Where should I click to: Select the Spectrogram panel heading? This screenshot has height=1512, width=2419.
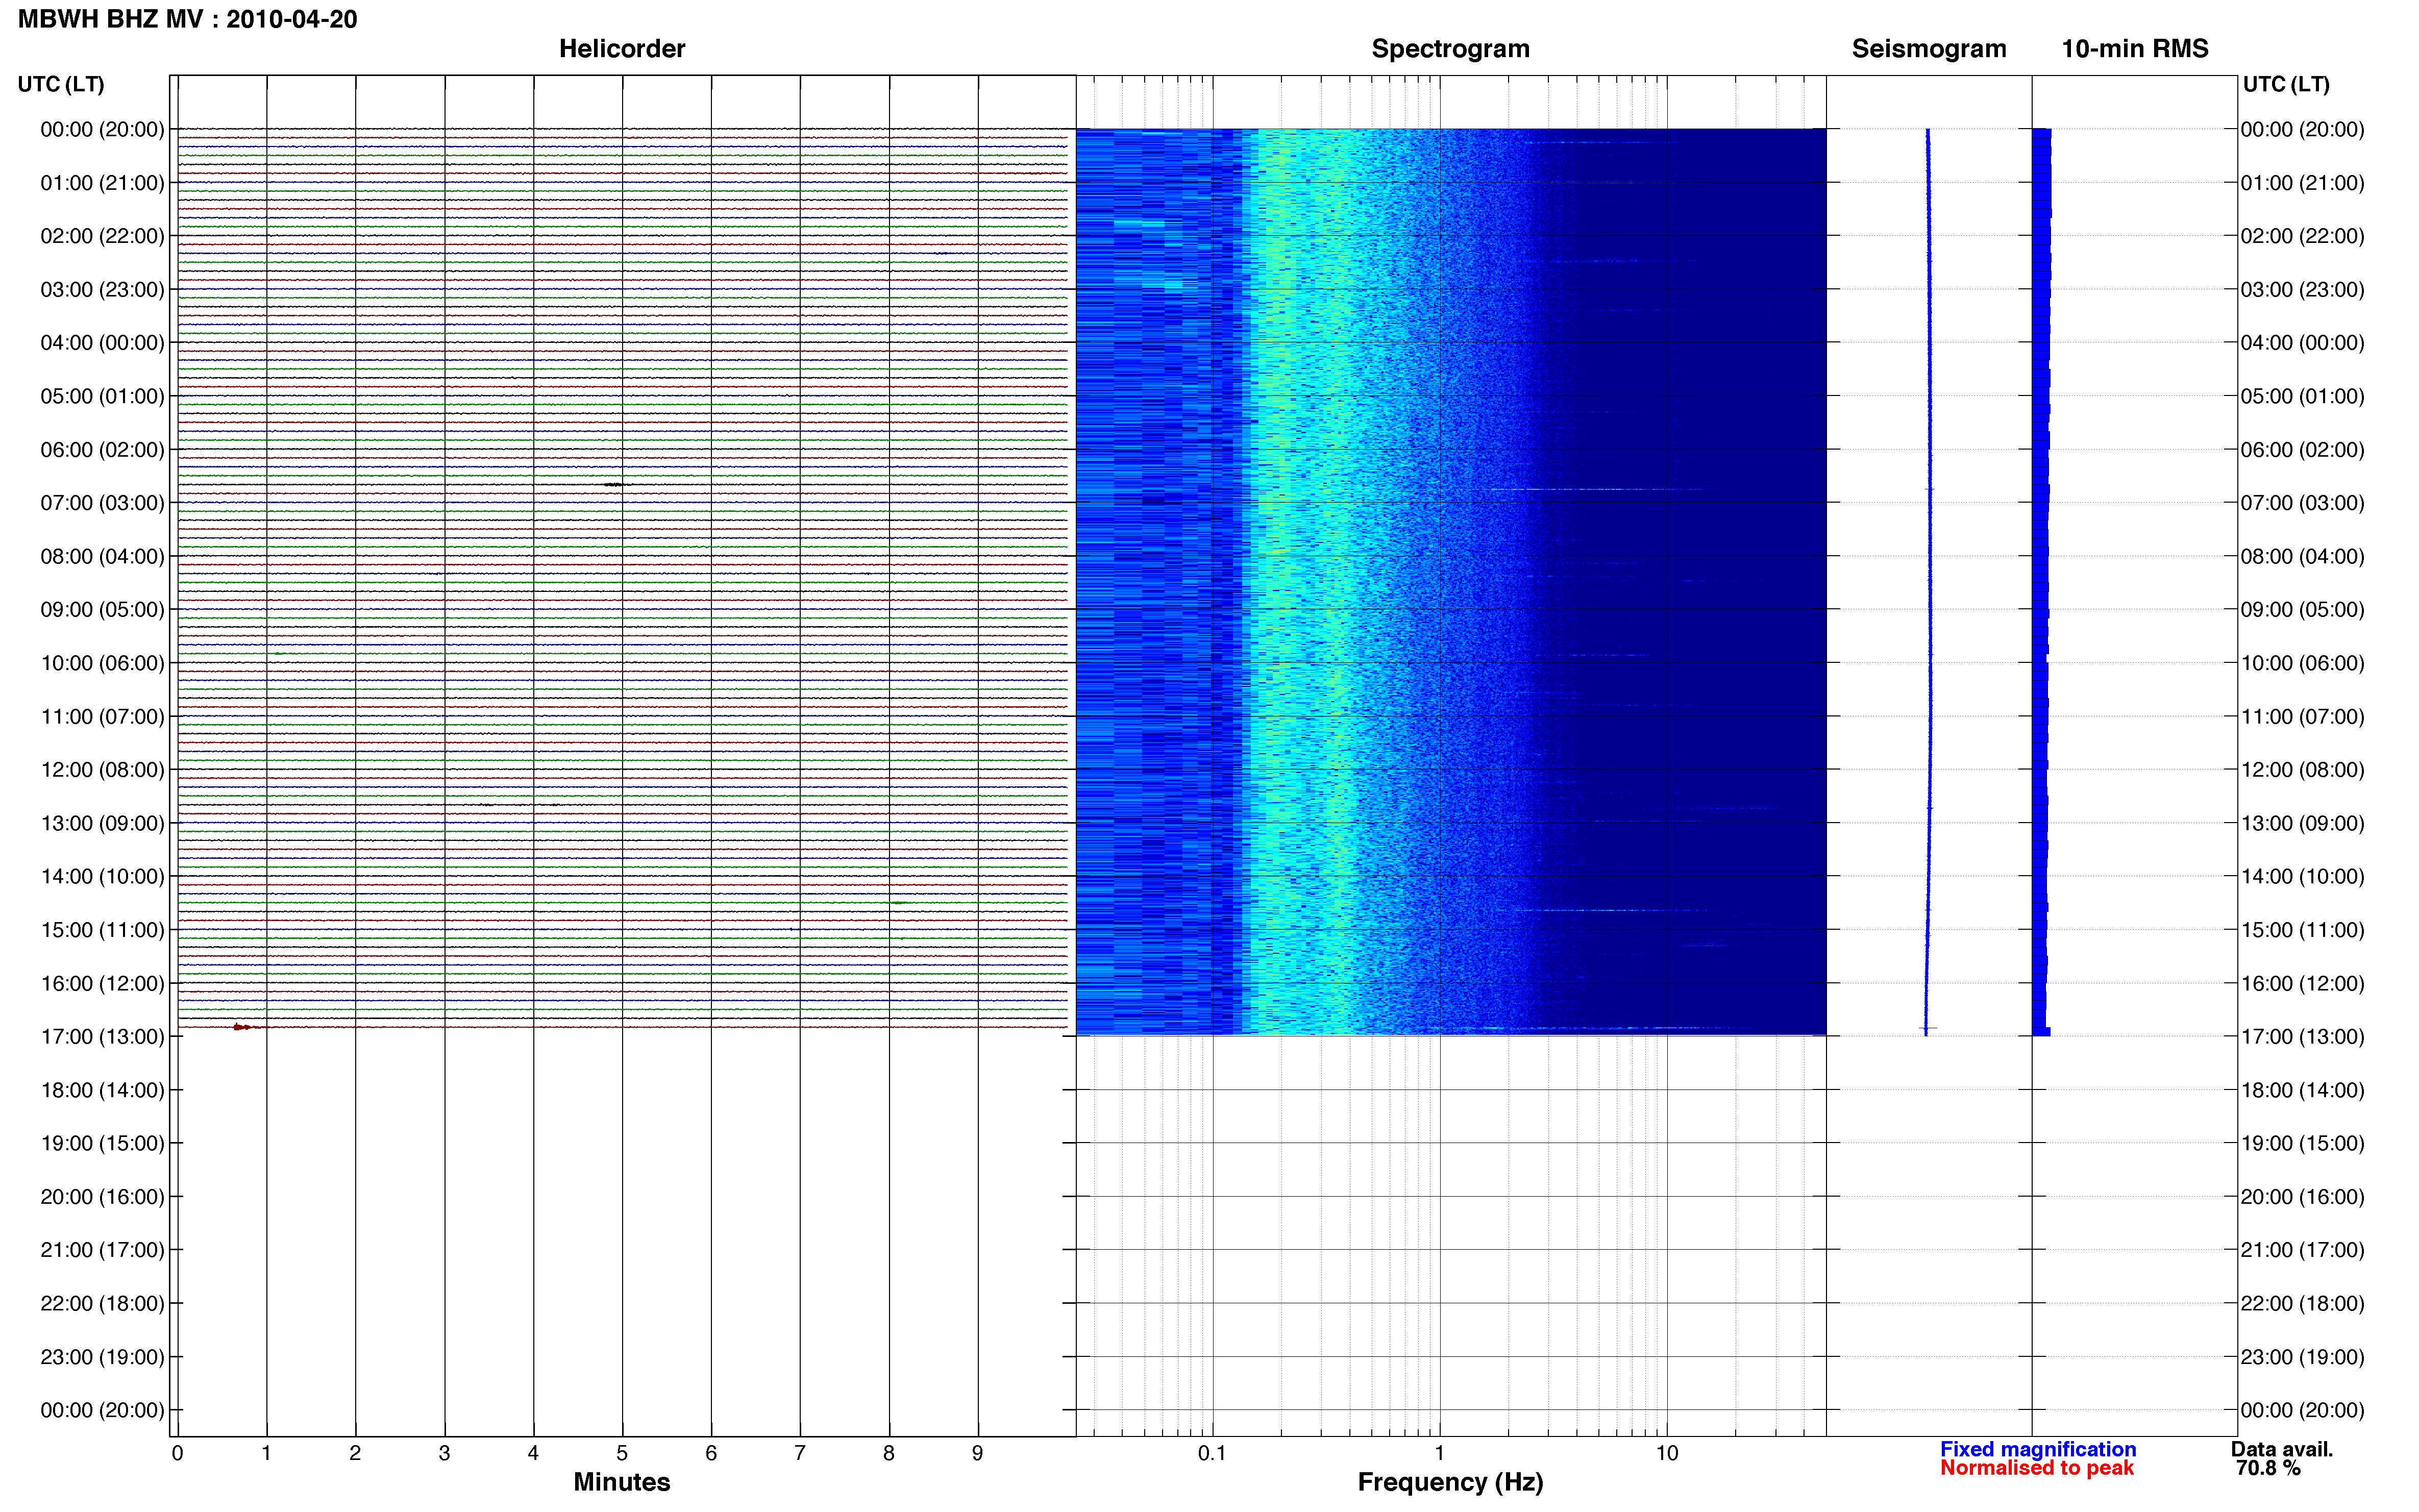[1450, 49]
